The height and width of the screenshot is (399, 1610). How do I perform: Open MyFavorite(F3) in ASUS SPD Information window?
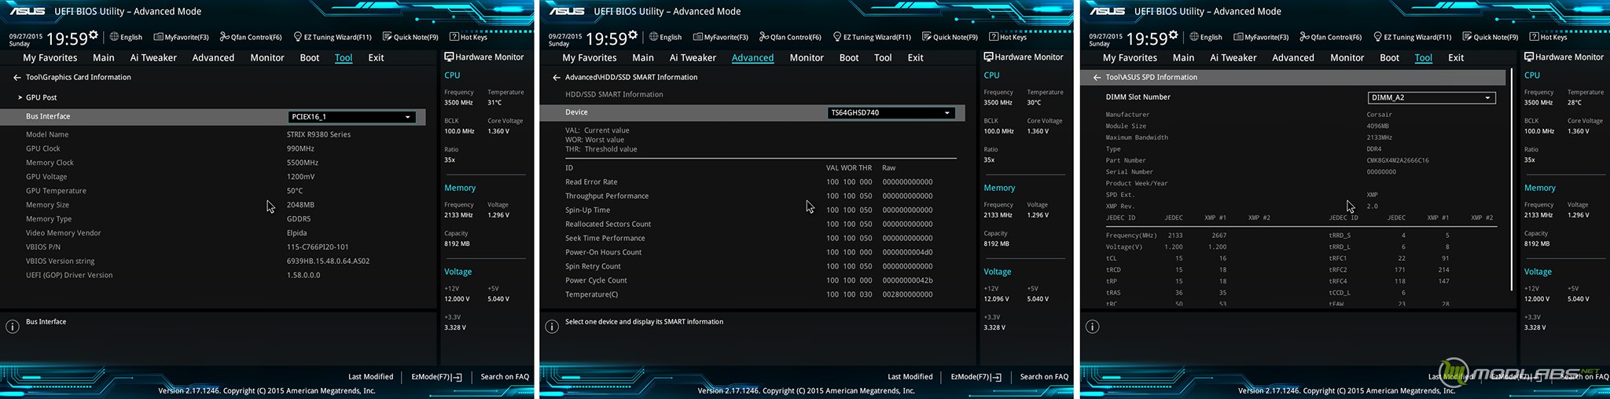point(1261,37)
